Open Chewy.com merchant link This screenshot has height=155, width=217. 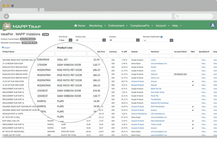point(155,78)
